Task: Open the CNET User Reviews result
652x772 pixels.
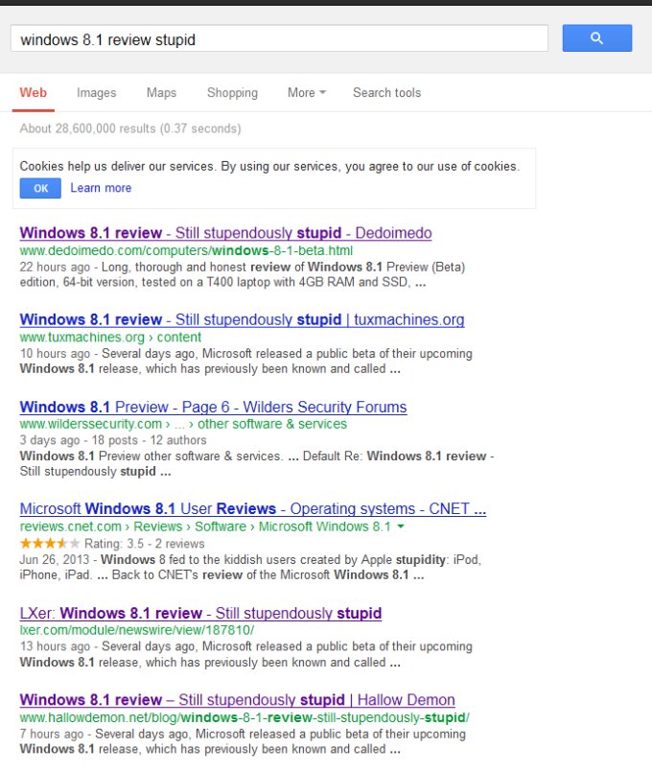Action: [253, 508]
